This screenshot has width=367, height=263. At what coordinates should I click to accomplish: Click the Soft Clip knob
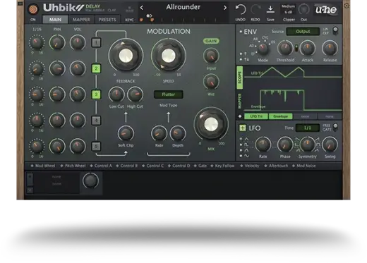pos(126,133)
